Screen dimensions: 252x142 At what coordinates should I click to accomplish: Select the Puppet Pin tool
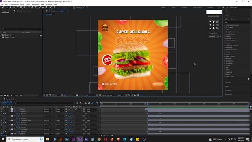[x=54, y=7]
